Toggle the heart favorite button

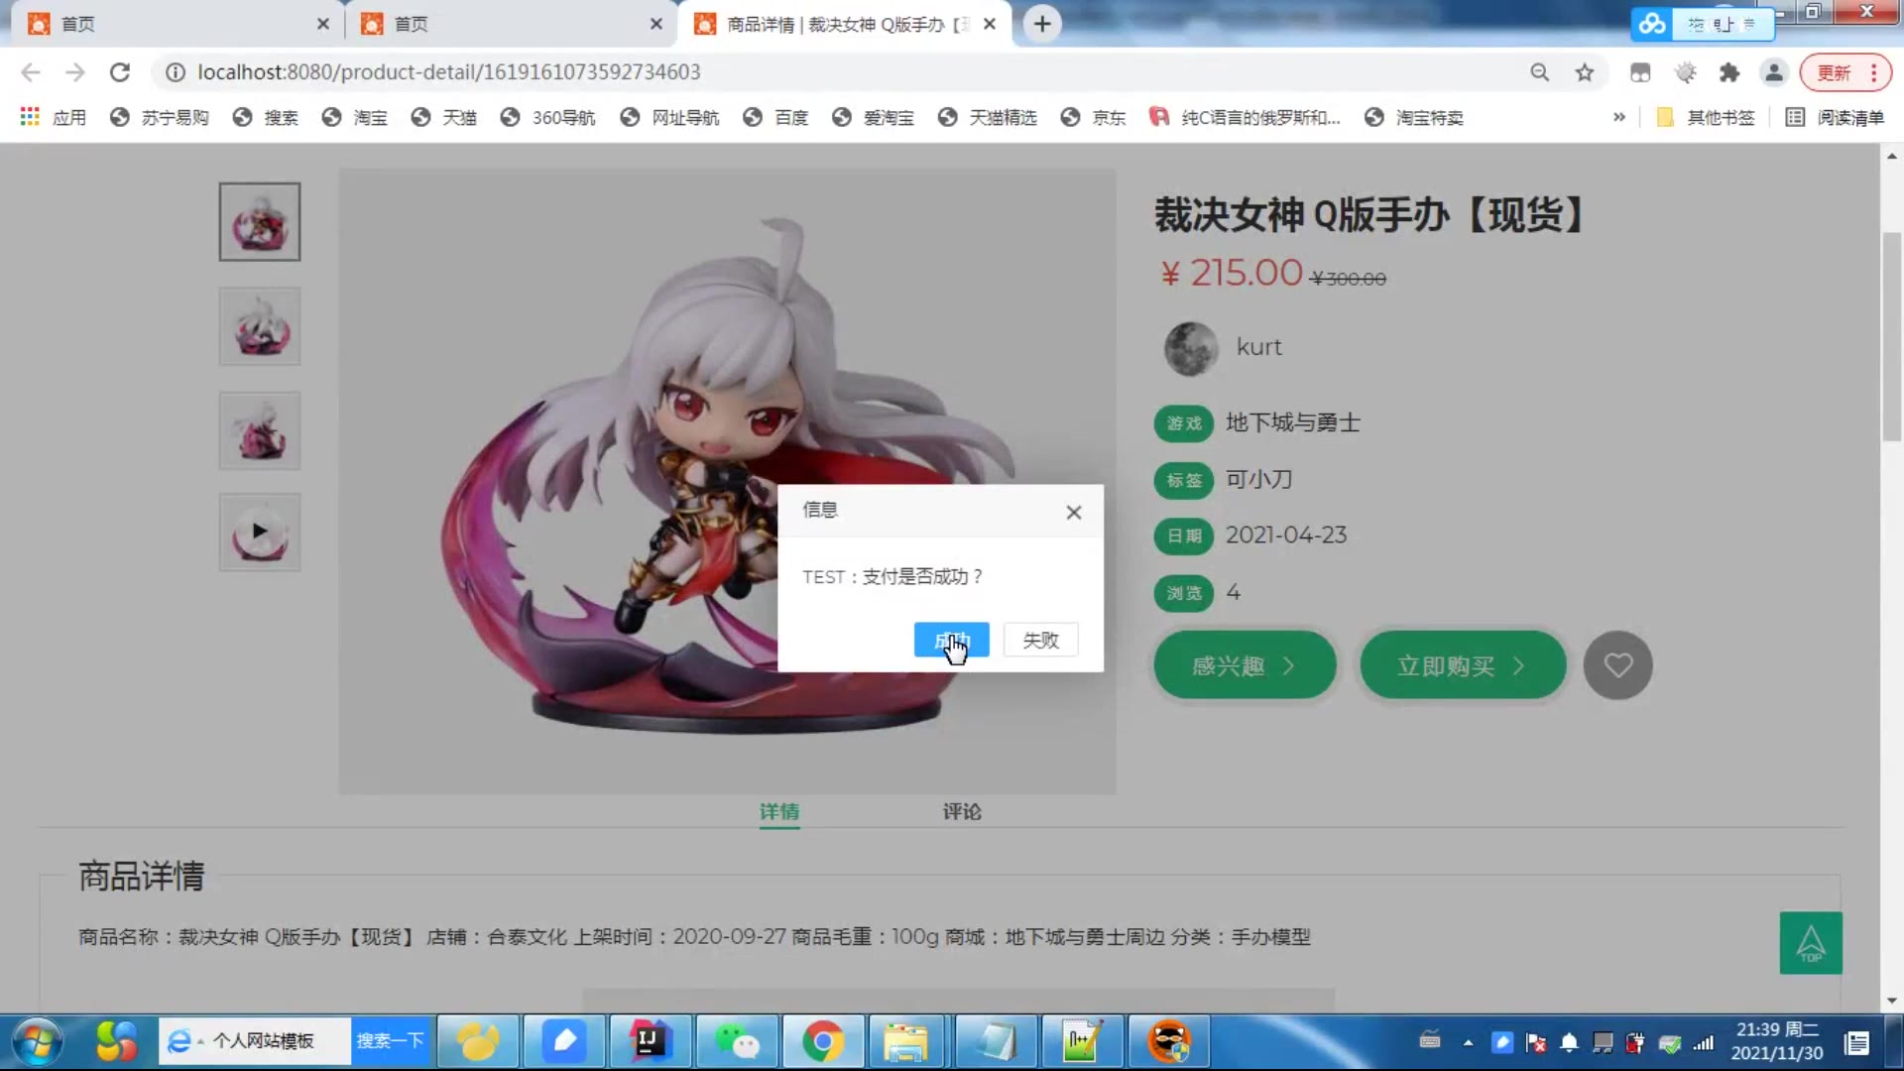[x=1617, y=665]
